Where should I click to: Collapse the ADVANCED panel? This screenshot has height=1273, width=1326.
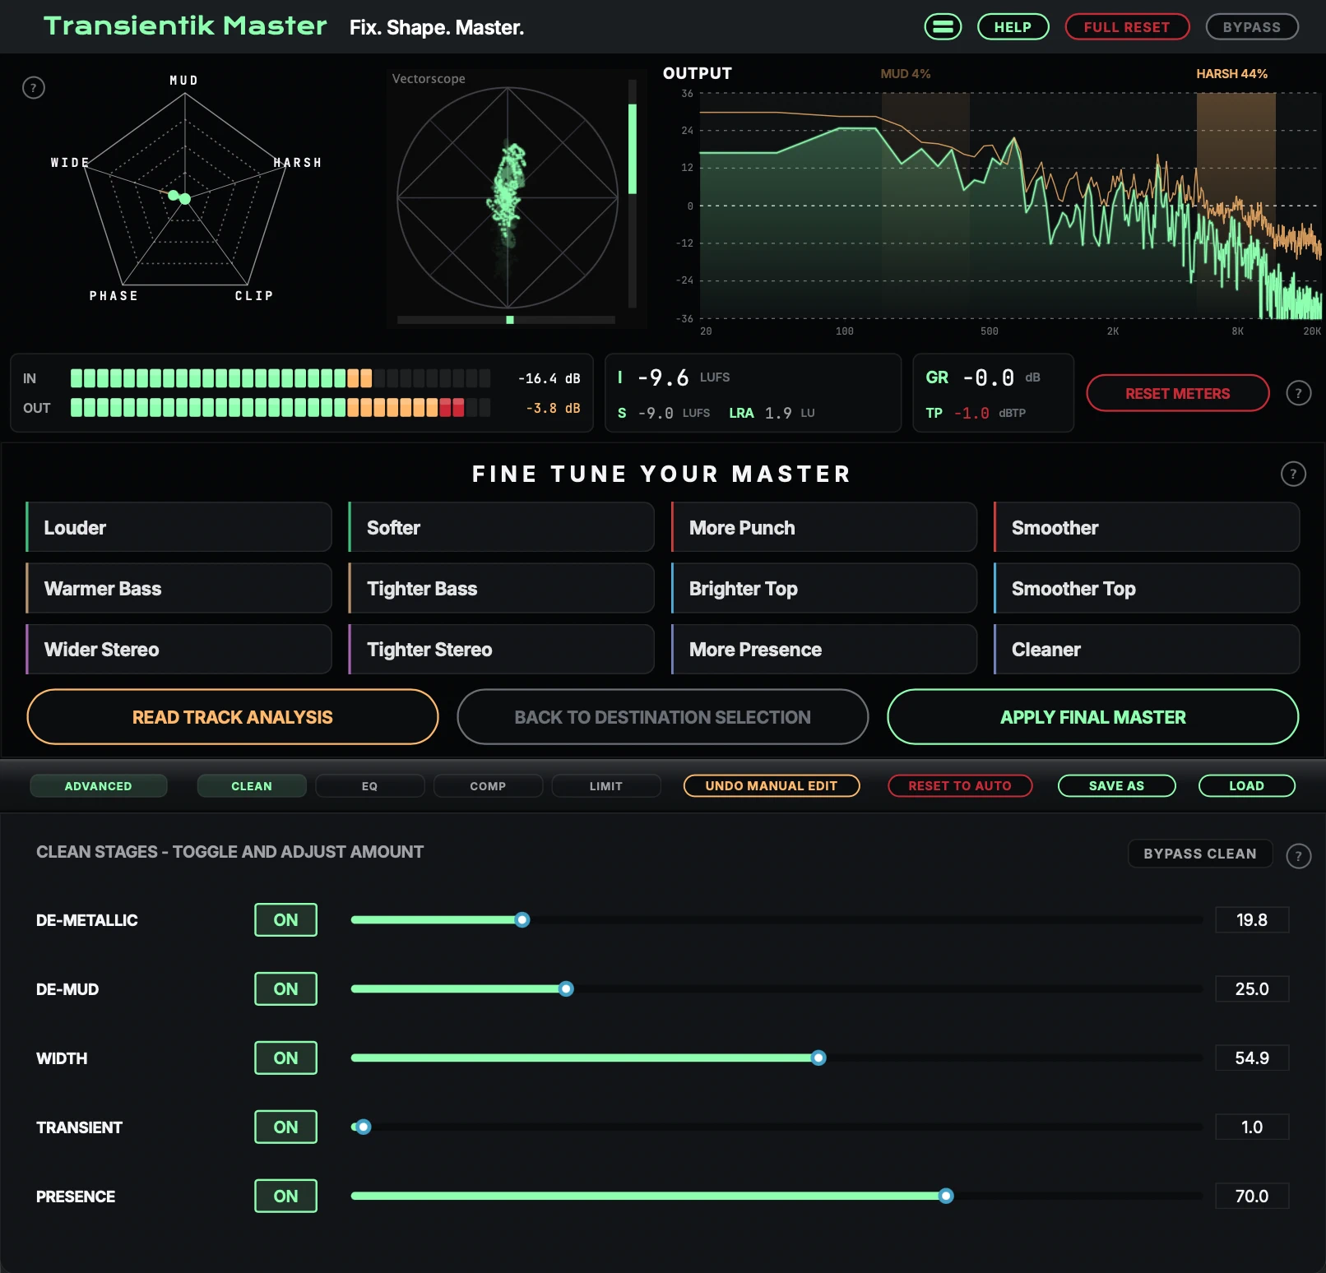click(99, 786)
